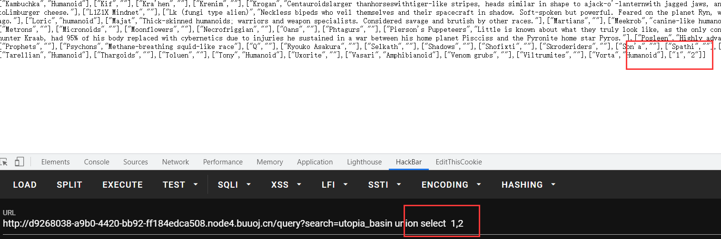Expand the ENCODING dropdown
721x239 pixels.
point(451,184)
